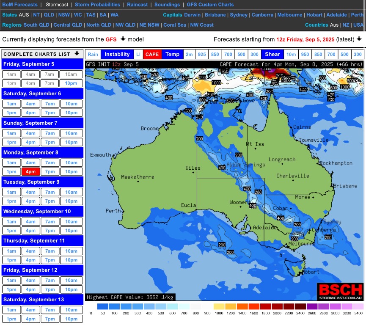Switch country to NZ
This screenshot has height=325, width=366.
[346, 25]
